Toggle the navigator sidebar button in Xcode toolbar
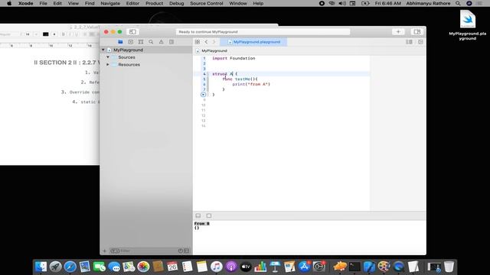490x275 pixels. (132, 32)
